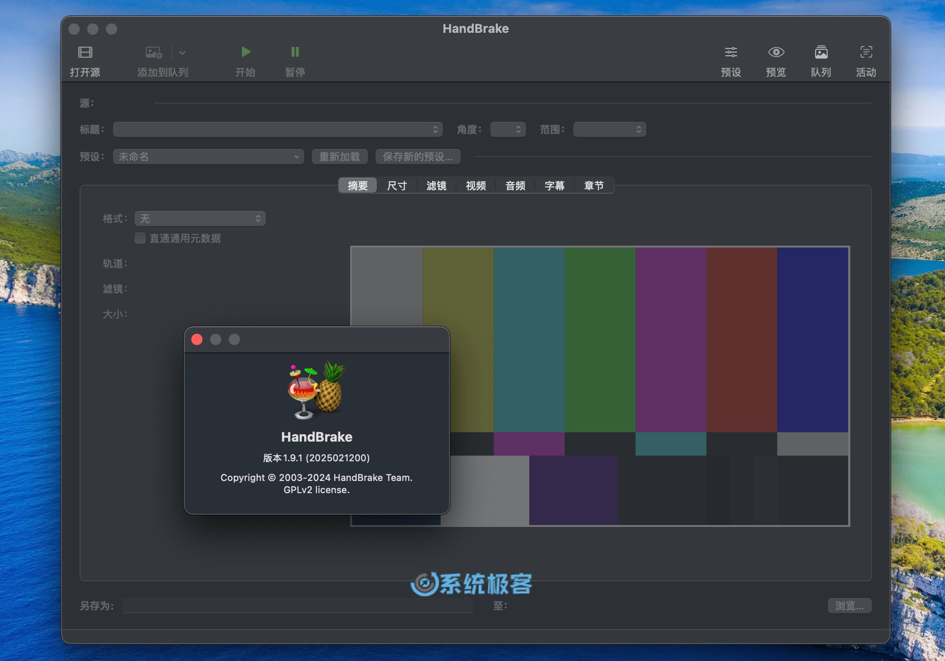Open the Title (标题) dropdown
The width and height of the screenshot is (945, 661).
click(x=278, y=129)
